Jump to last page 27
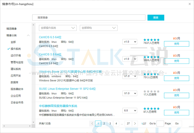 128,123
